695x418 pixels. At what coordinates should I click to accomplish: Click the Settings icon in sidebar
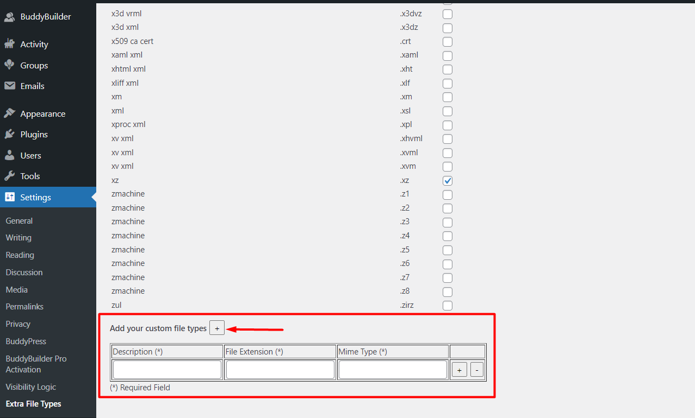(x=10, y=197)
